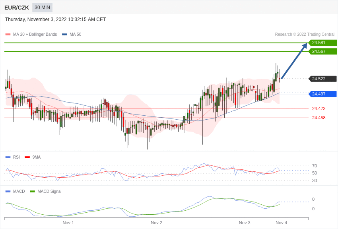This screenshot has width=338, height=229.
Task: Click the MACD legend label
Action: [x=19, y=191]
